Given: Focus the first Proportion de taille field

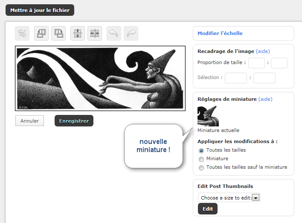Looking at the screenshot, I should (256, 63).
